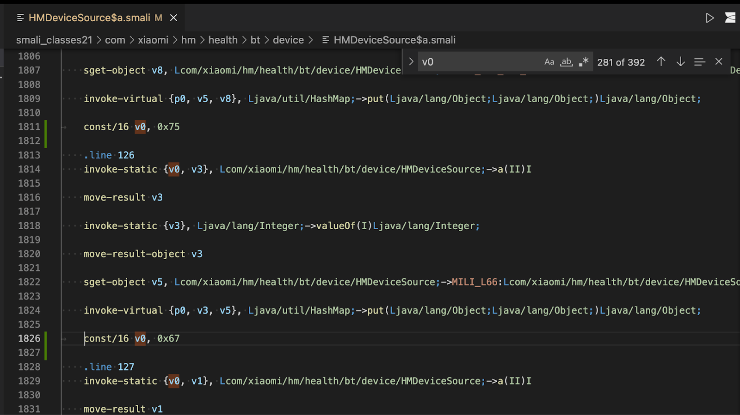The image size is (740, 415).
Task: Open the split editor icon at top right
Action: pos(731,18)
